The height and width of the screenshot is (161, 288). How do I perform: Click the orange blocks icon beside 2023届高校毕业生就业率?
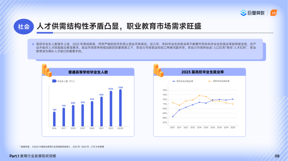pyautogui.click(x=159, y=70)
